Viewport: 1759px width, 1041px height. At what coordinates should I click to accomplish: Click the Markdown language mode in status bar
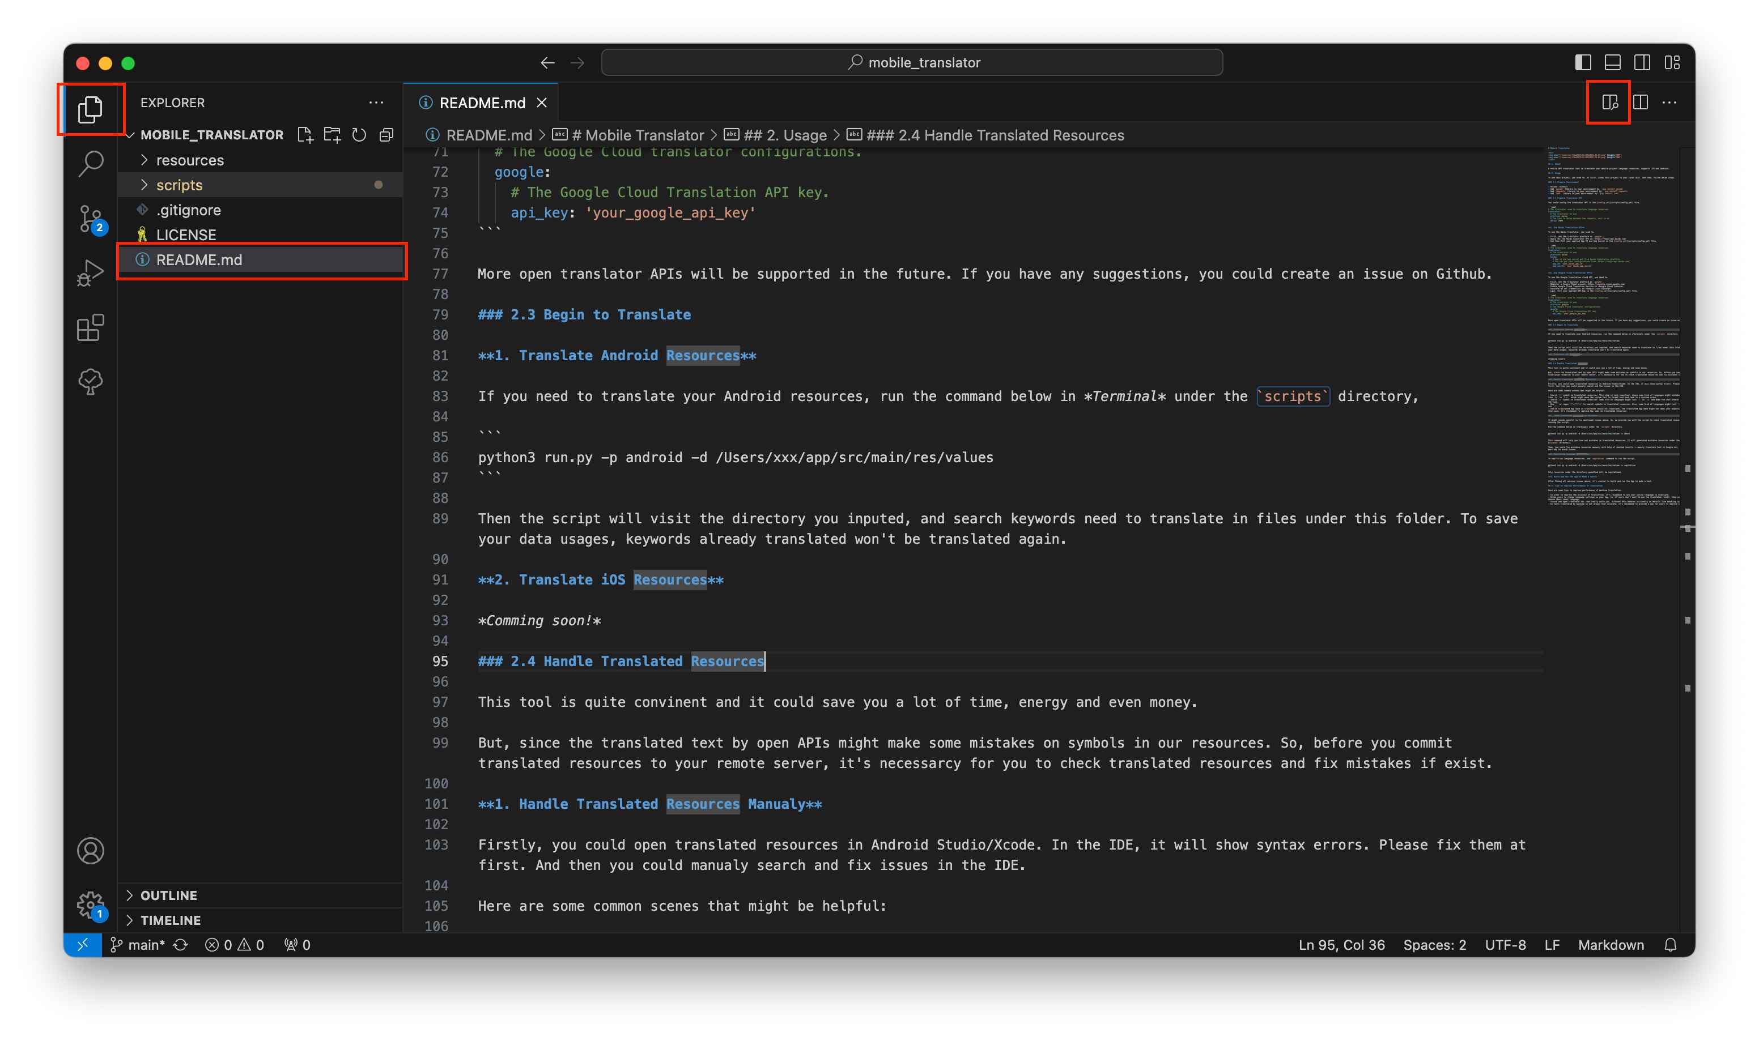(1611, 945)
